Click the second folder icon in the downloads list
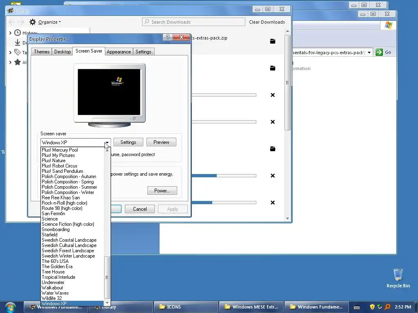Screen dimensions: 418x313 [272, 68]
